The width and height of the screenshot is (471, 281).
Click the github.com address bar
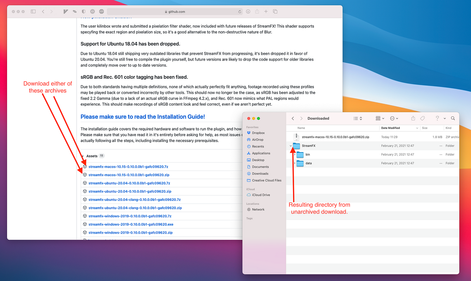tap(175, 11)
